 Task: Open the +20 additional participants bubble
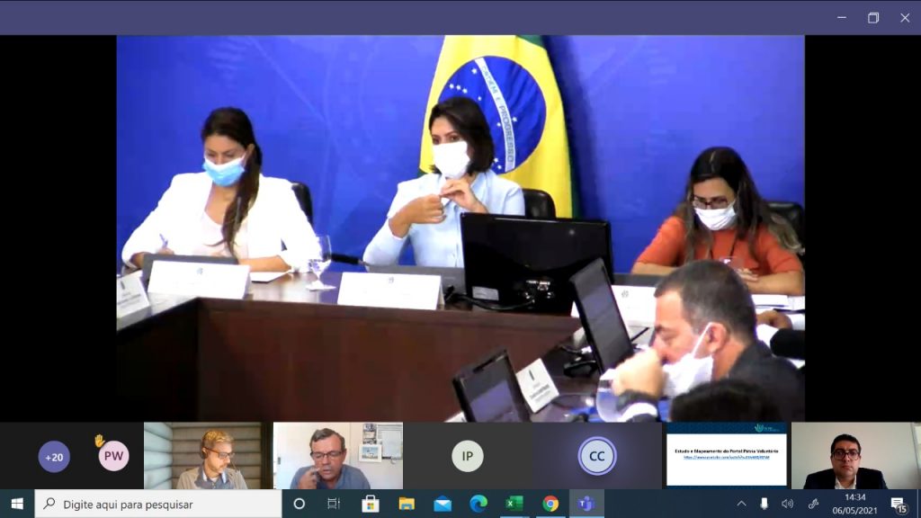54,457
